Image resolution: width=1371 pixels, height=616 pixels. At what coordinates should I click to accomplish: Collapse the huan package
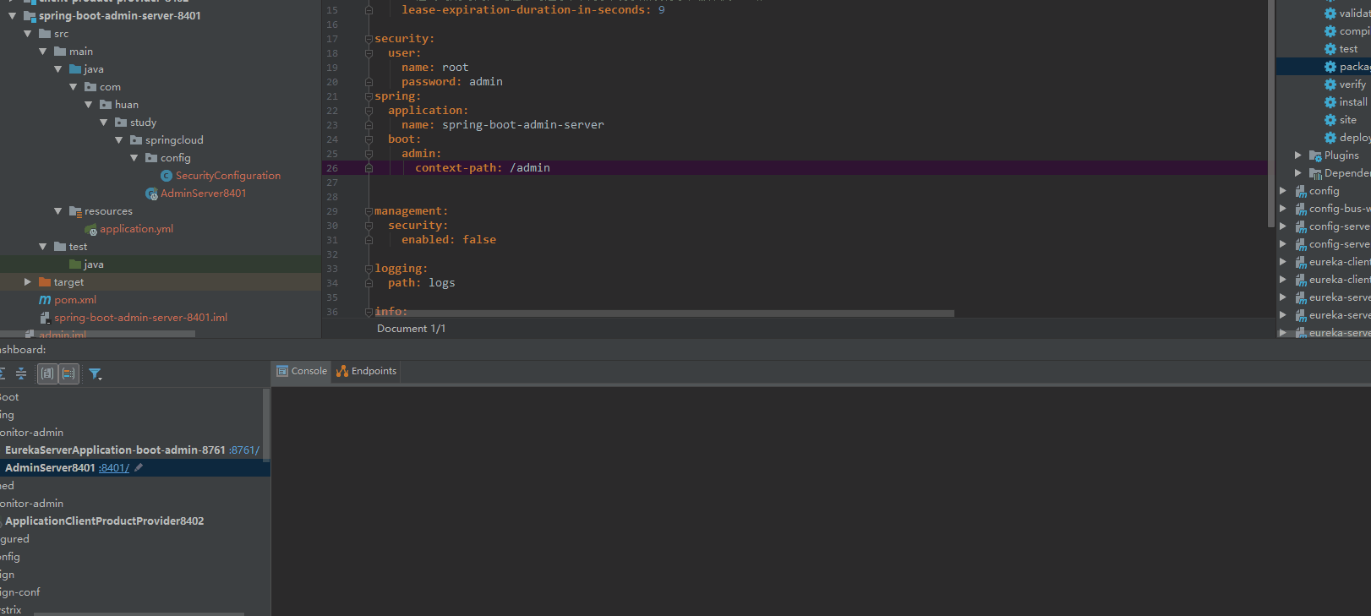pyautogui.click(x=89, y=105)
